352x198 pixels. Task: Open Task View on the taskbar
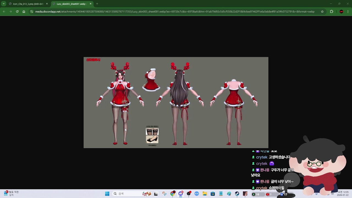[156, 194]
